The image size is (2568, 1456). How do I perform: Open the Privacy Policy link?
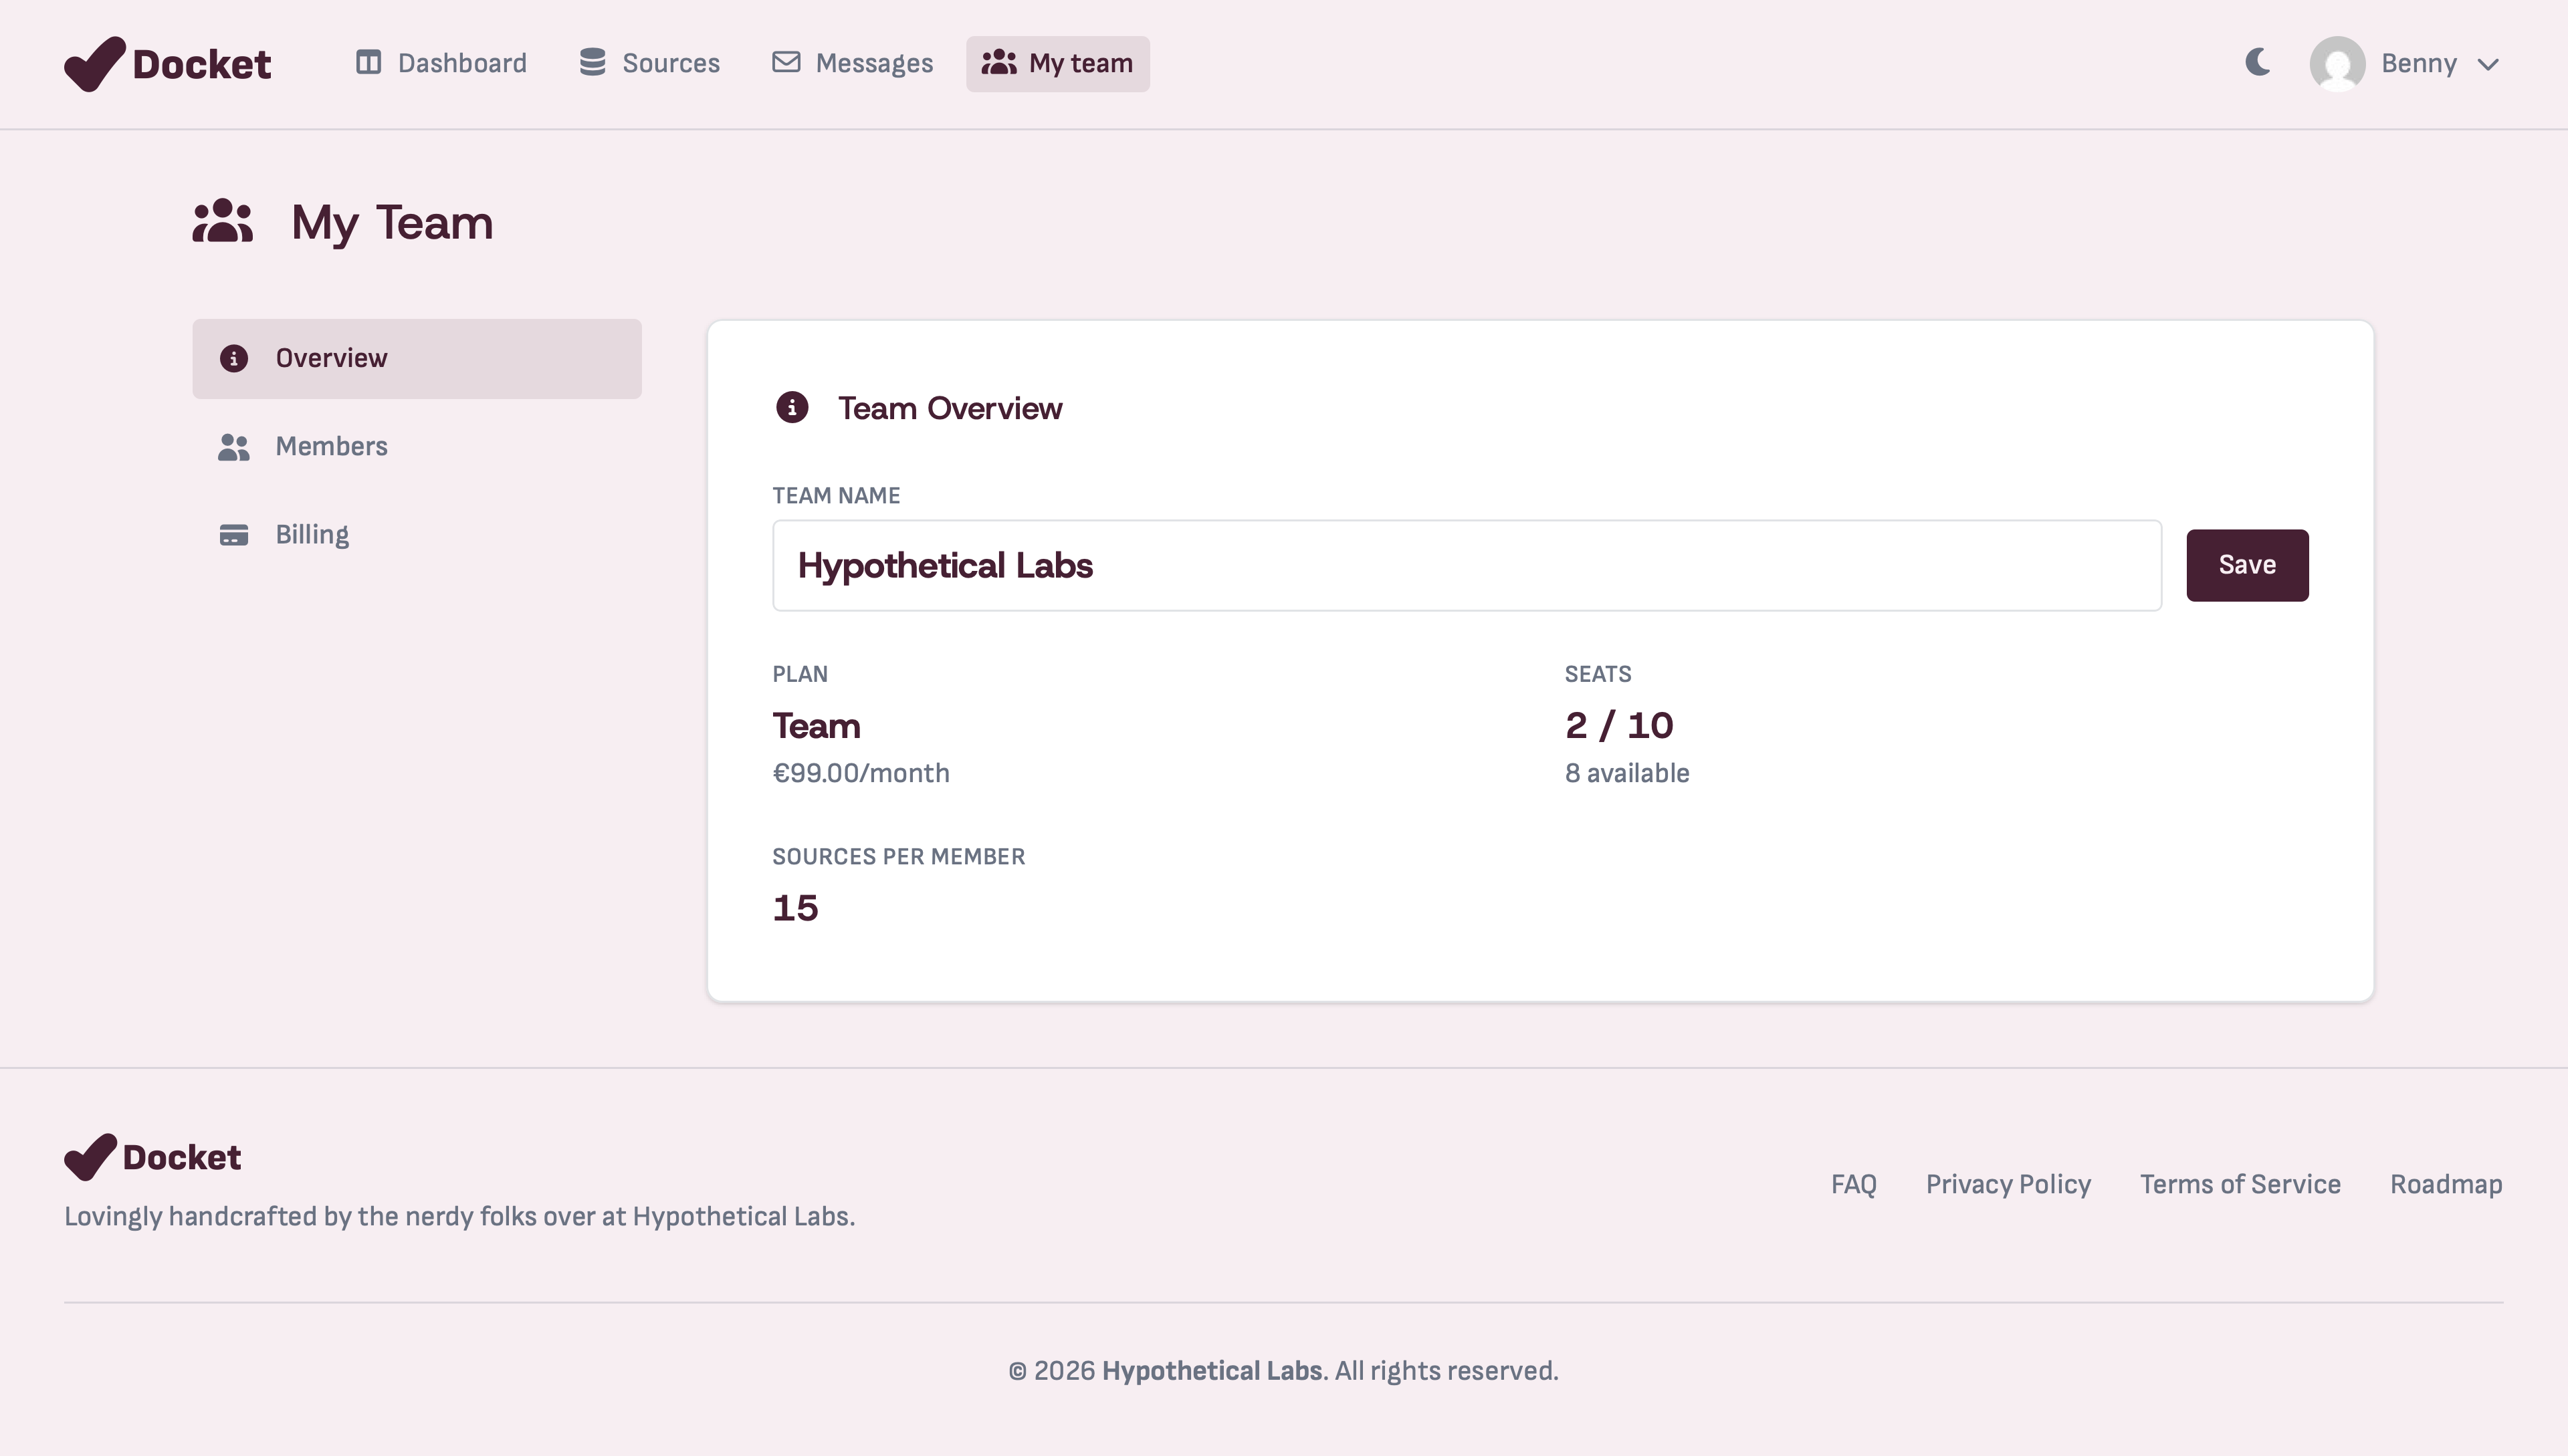pos(2008,1184)
